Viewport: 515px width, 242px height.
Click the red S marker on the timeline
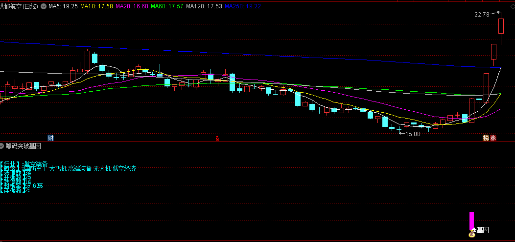[217, 139]
